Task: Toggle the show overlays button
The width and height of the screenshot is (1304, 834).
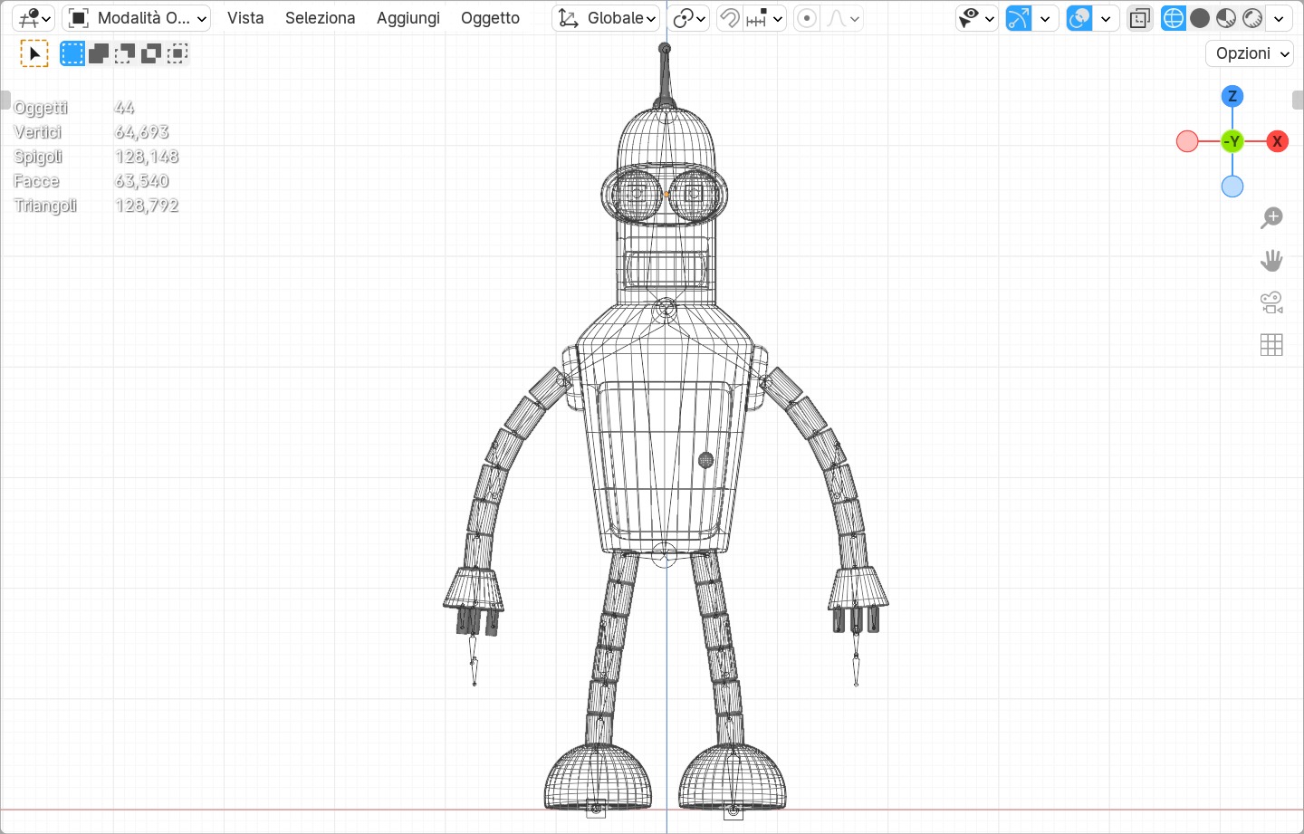Action: coord(1079,18)
